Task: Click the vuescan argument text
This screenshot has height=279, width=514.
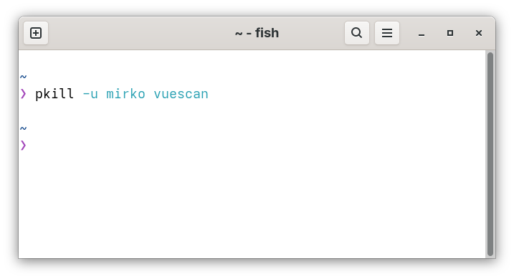Action: tap(181, 95)
